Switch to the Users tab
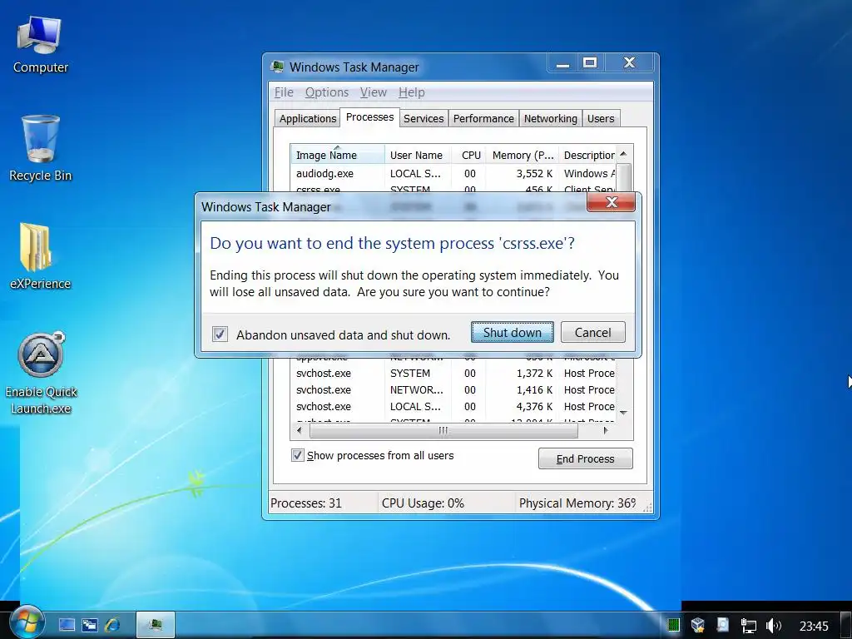 601,118
